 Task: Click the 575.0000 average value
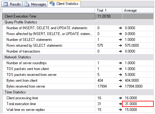point(132,45)
